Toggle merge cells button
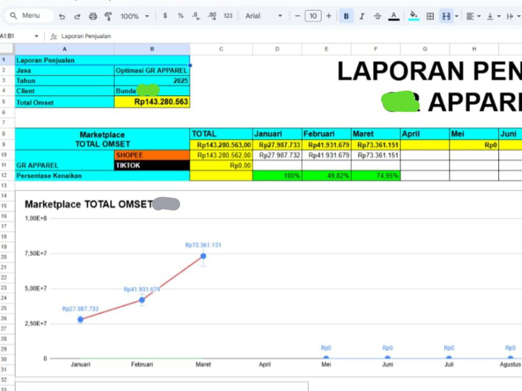This screenshot has height=391, width=522. coord(446,16)
